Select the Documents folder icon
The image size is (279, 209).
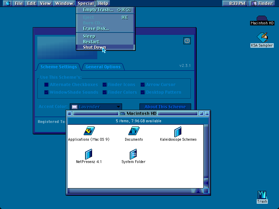[x=134, y=131]
